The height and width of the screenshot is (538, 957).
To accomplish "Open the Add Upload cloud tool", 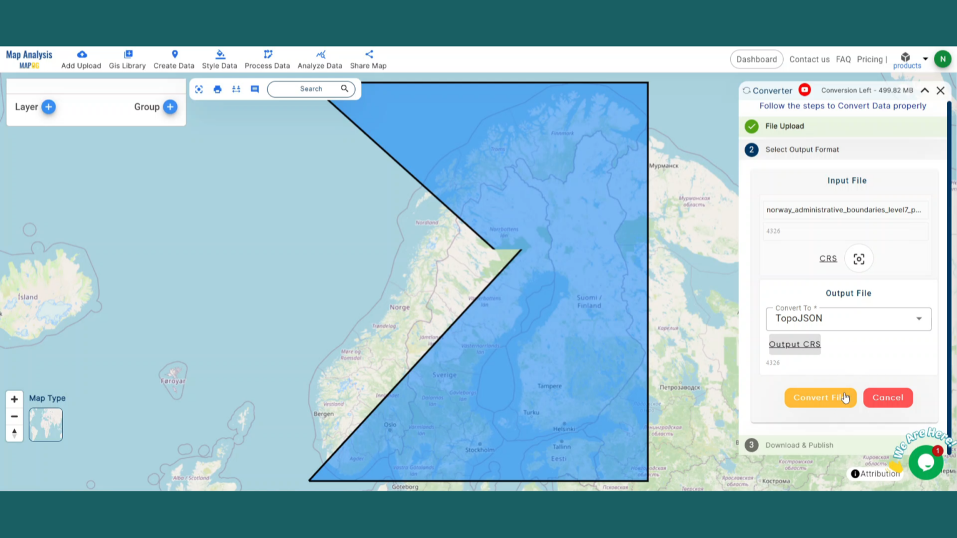I will pos(80,59).
